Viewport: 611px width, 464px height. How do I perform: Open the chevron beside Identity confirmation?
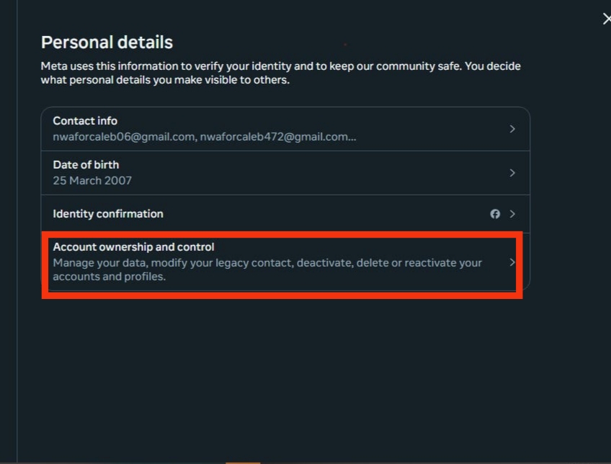(512, 214)
